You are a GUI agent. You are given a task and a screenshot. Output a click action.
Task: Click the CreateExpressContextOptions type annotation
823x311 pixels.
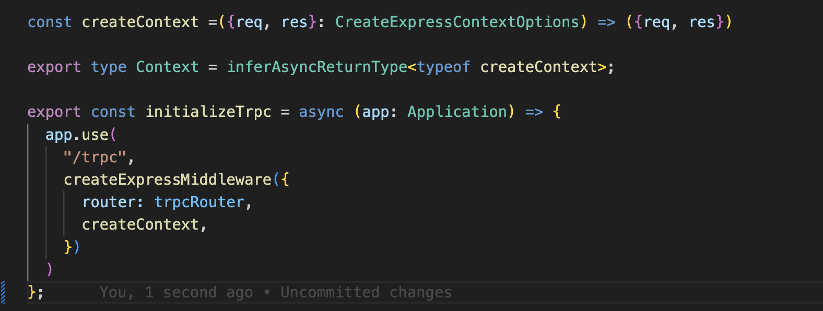457,22
